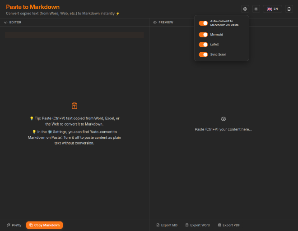298x231 pixels.
Task: Click the trash clear icon
Action: [x=289, y=9]
